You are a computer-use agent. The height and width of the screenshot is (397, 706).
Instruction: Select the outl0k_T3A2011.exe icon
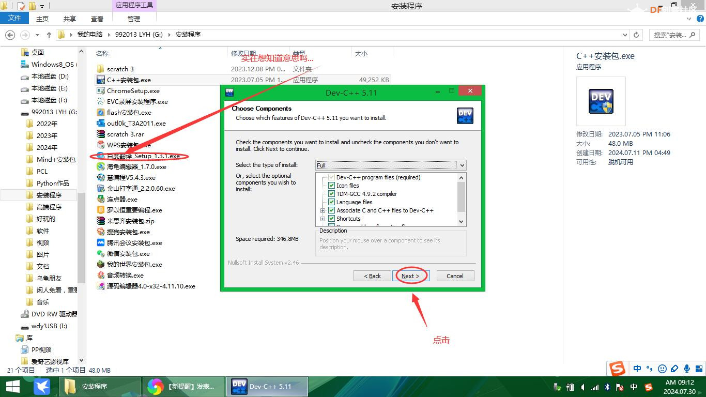coord(101,123)
